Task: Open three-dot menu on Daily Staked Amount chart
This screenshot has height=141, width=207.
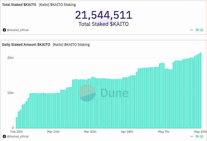Action: 192,136
